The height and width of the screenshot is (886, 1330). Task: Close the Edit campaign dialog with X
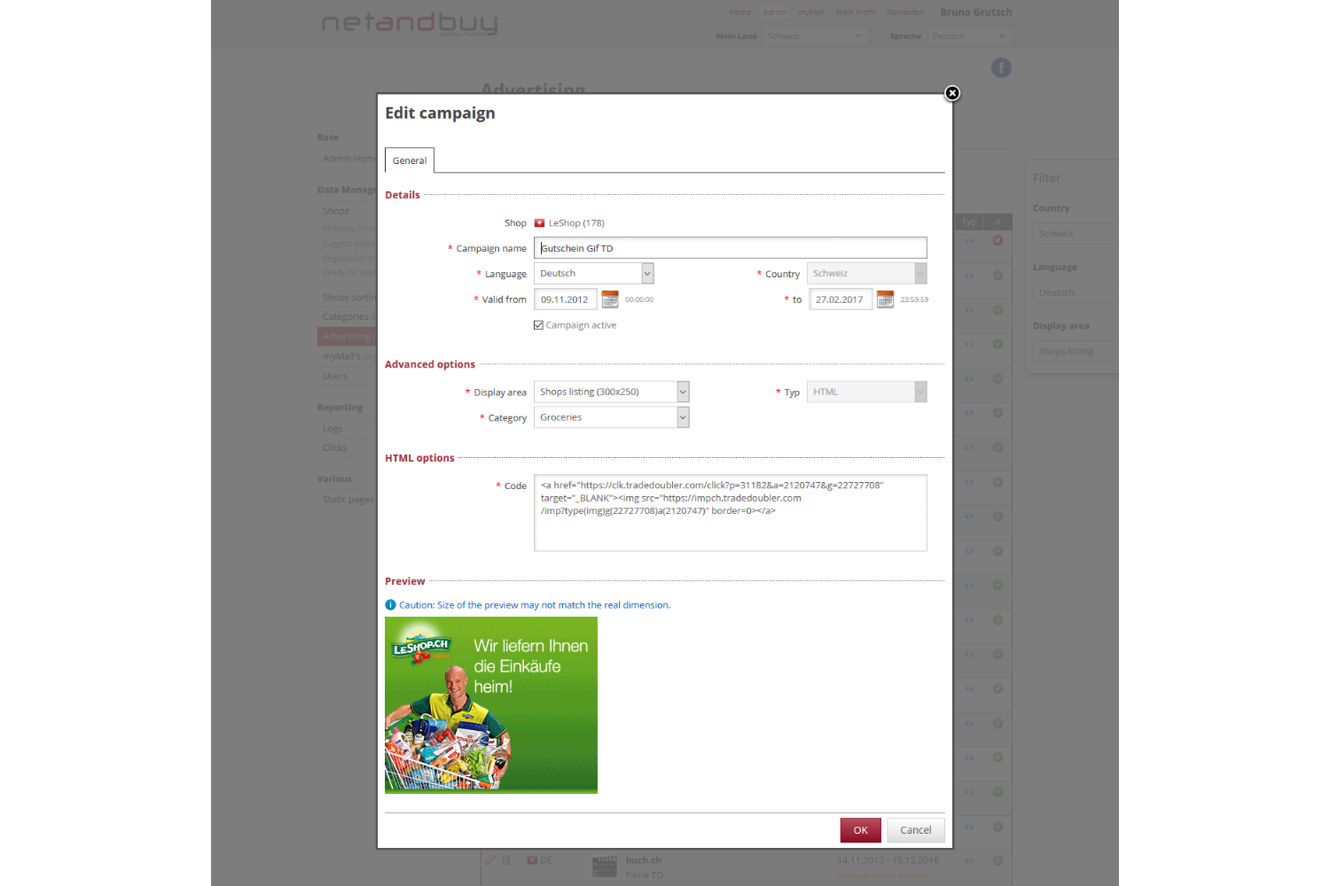click(x=952, y=93)
